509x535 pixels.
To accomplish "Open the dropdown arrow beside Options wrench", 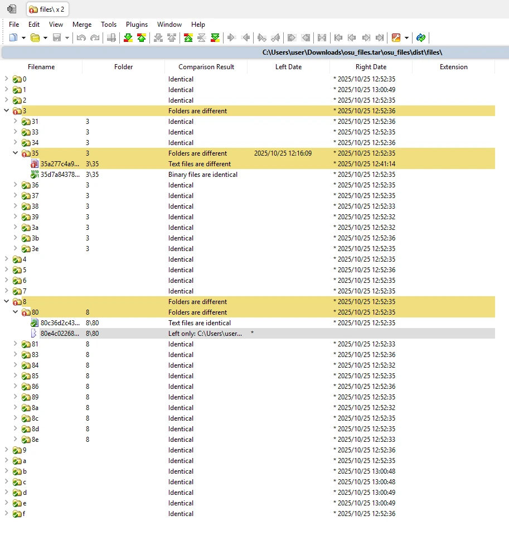I will (x=406, y=38).
